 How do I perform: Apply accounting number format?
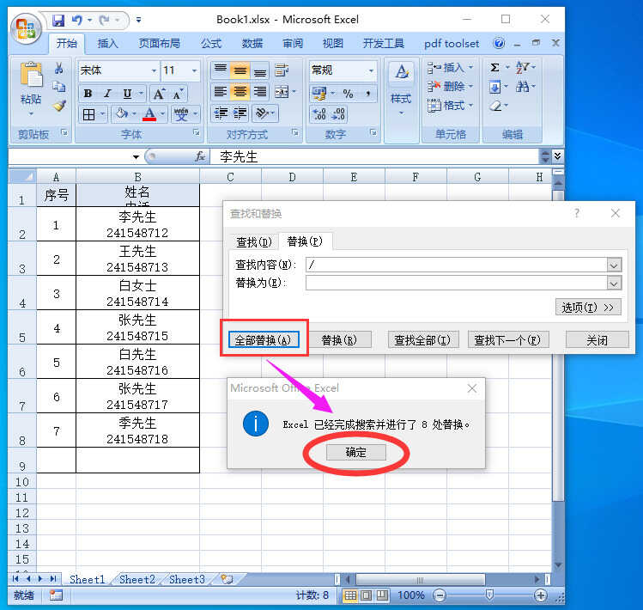pyautogui.click(x=319, y=94)
